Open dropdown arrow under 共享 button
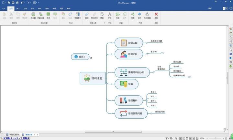This screenshot has width=233, height=140. [x=133, y=20]
